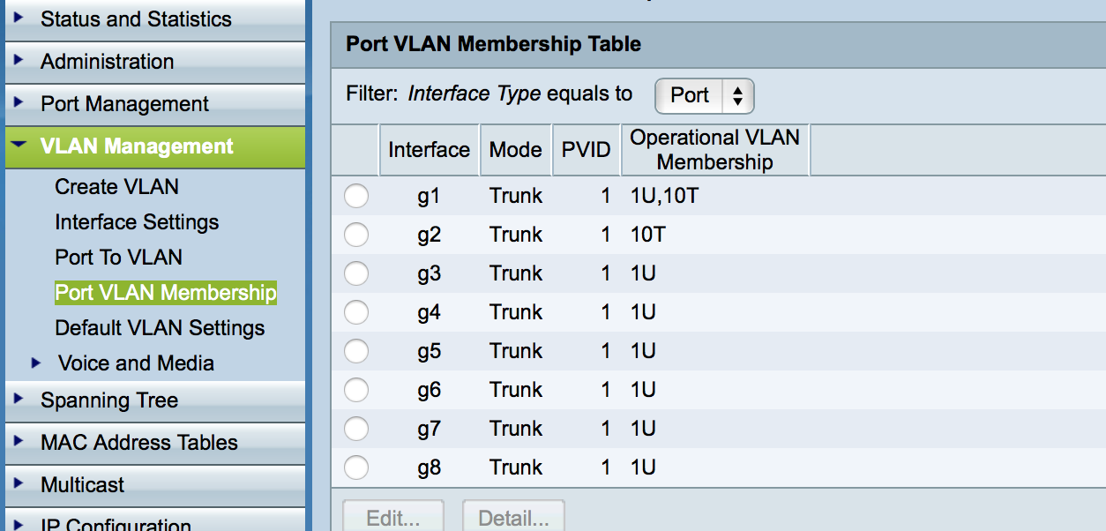Expand the Voice and Media submenu

[37, 363]
